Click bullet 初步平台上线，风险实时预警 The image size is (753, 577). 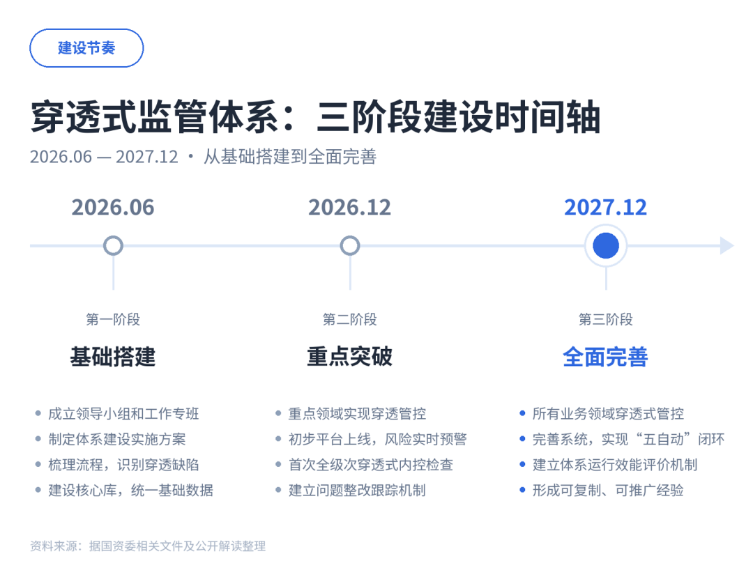tap(377, 439)
